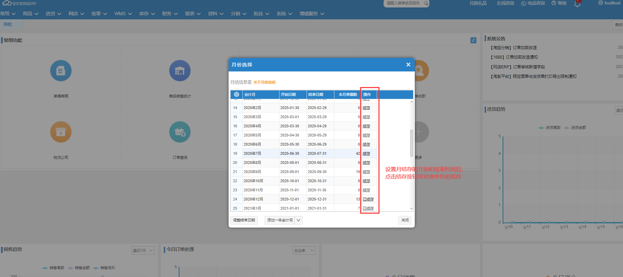Click the dialog table's vertical scrollbar

coord(411,143)
